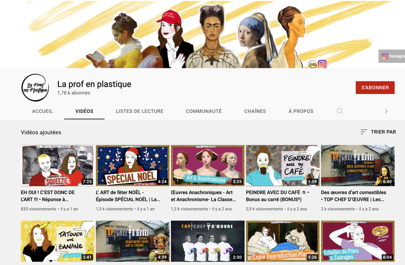The image size is (405, 265).
Task: Open the LISTES DE LECTURE tab
Action: (x=139, y=111)
